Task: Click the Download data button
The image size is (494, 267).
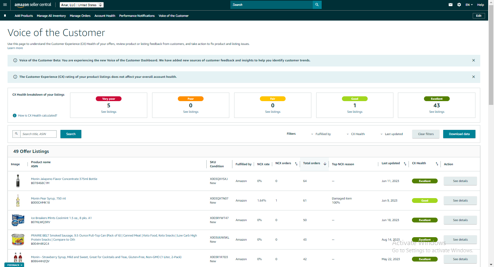Action: (x=459, y=134)
